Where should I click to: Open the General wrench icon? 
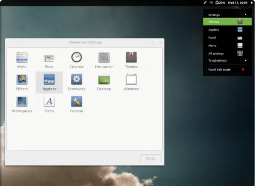[76, 101]
